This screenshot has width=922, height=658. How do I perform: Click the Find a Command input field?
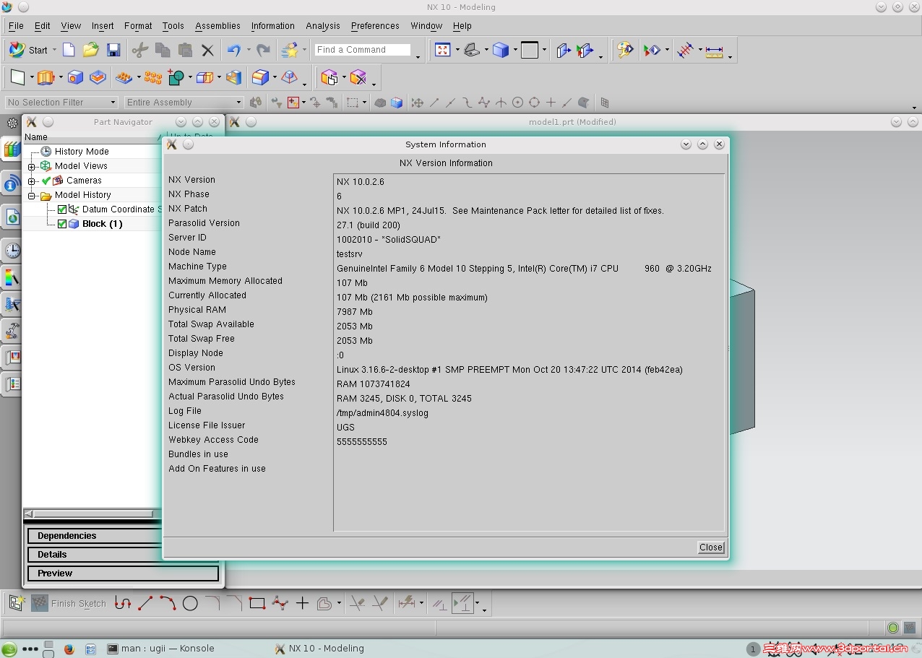click(361, 50)
